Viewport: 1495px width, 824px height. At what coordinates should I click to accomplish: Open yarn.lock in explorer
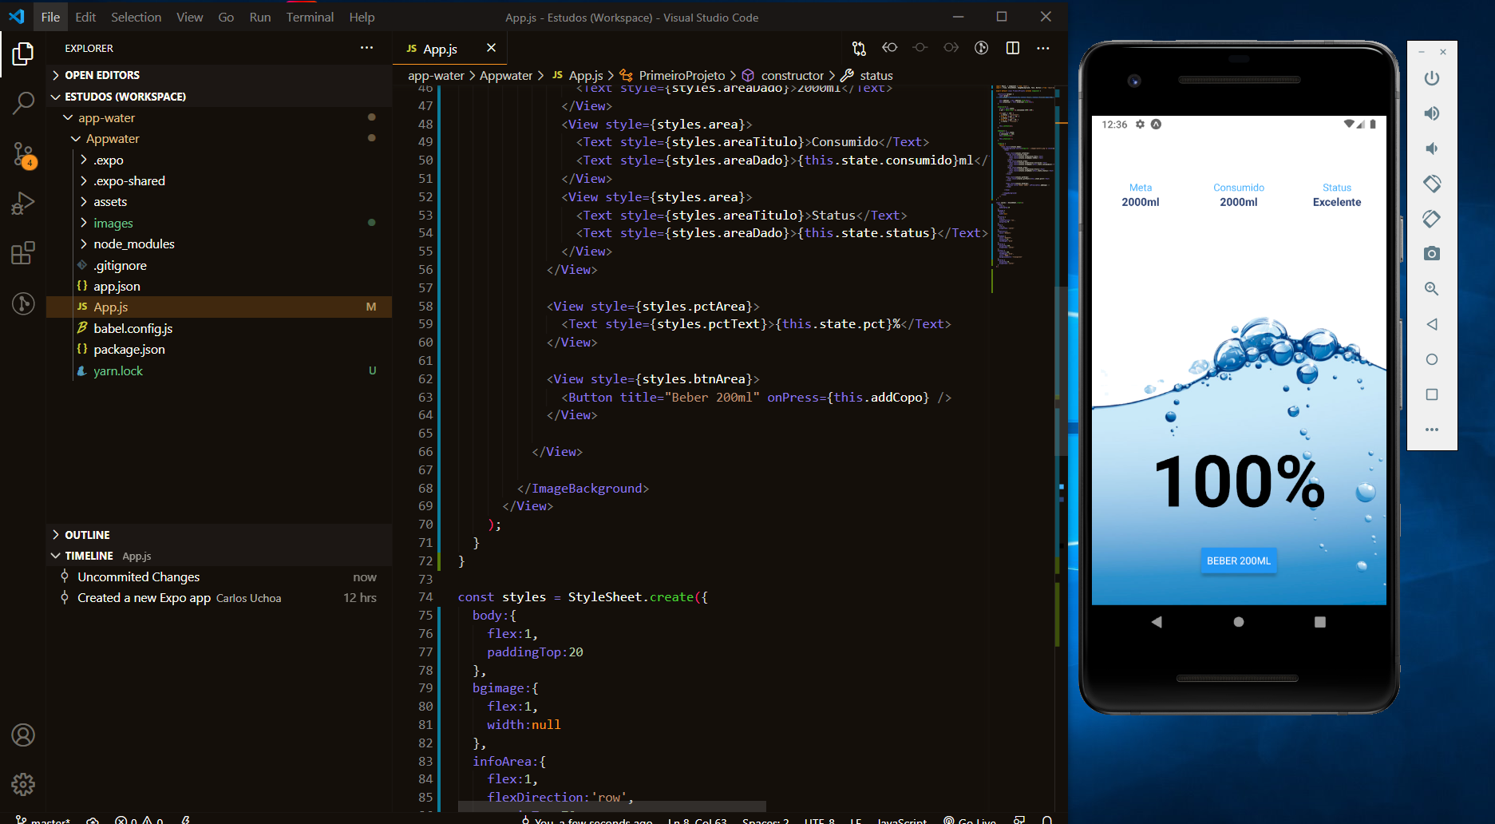[x=220, y=371]
